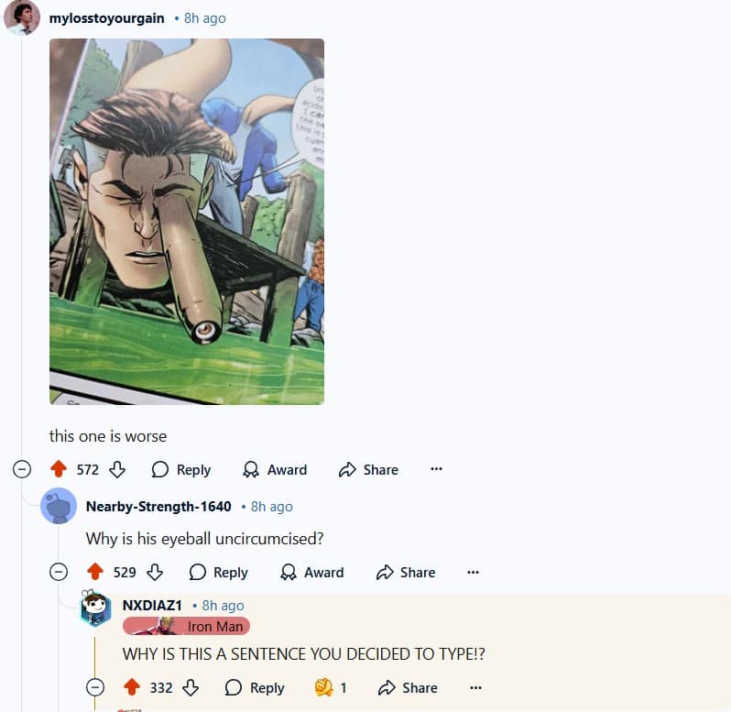Open the comic panel image attachment
The image size is (731, 712).
(x=187, y=222)
